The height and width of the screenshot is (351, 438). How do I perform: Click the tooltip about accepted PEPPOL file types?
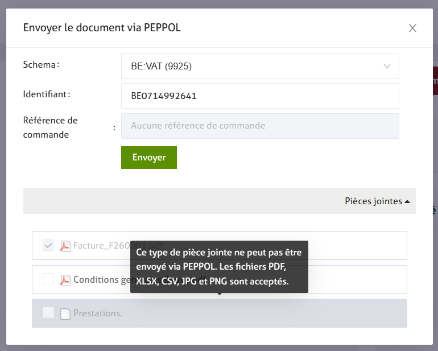pyautogui.click(x=219, y=266)
